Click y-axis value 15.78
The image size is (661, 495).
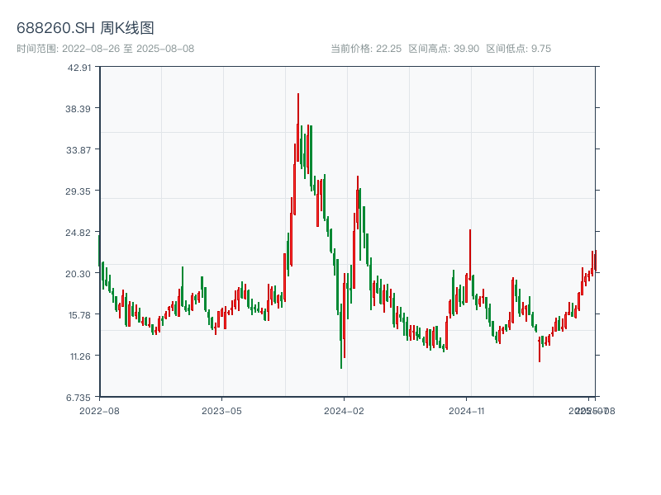click(x=79, y=315)
